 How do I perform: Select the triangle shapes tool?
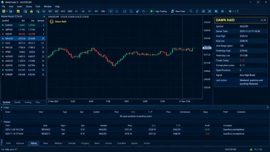143,11
